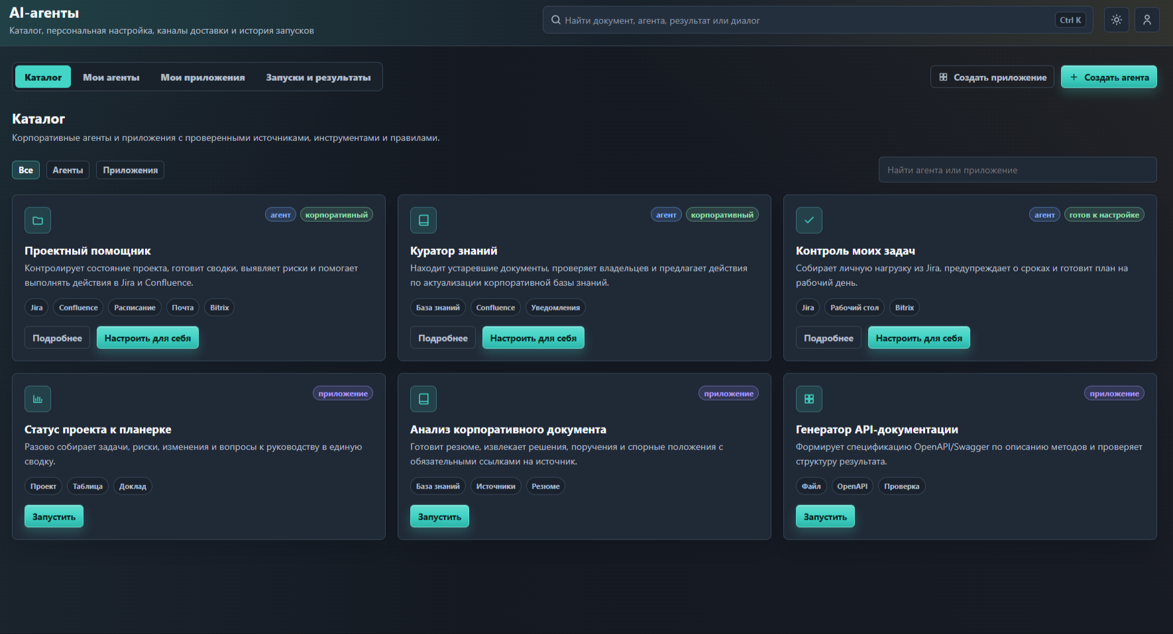This screenshot has height=634, width=1173.
Task: Click the корпоративный badge on Куратор знаний
Action: tap(722, 214)
